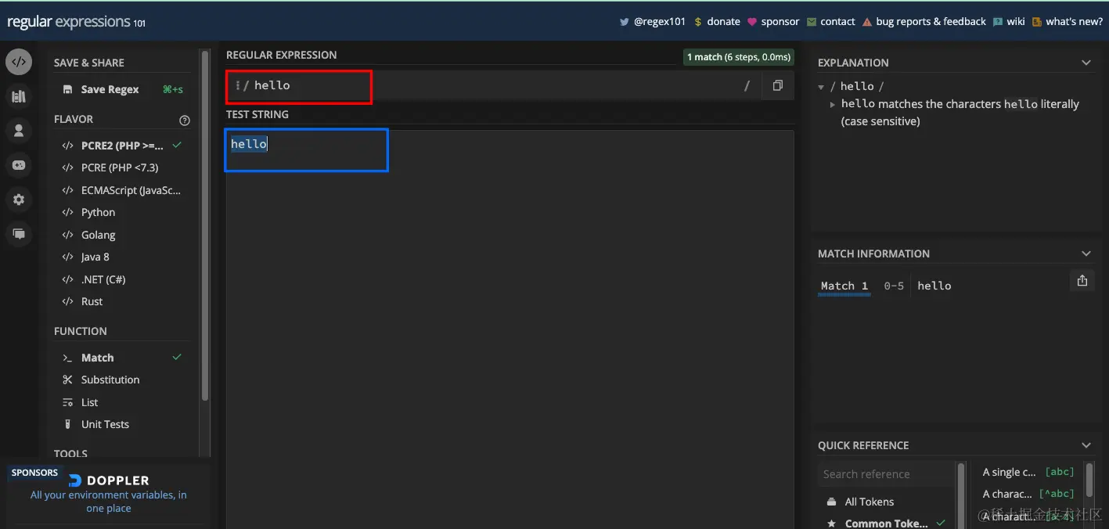
Task: Collapse the / hello / explanation tree node
Action: pos(821,87)
